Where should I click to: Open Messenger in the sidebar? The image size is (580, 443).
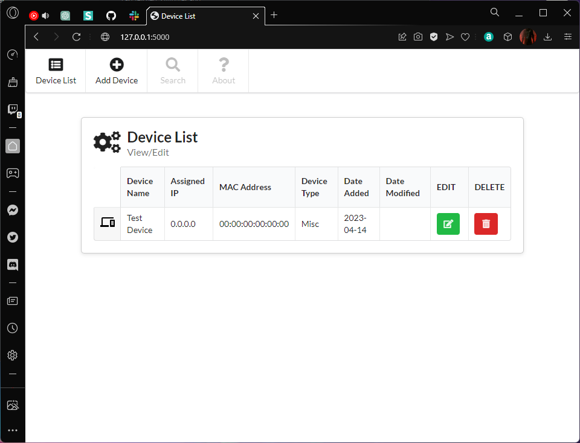pyautogui.click(x=13, y=210)
